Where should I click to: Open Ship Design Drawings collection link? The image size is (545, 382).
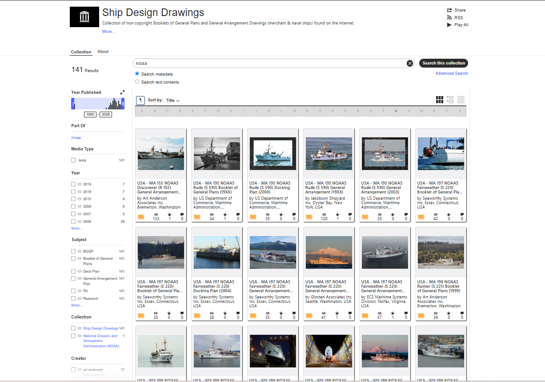point(100,328)
